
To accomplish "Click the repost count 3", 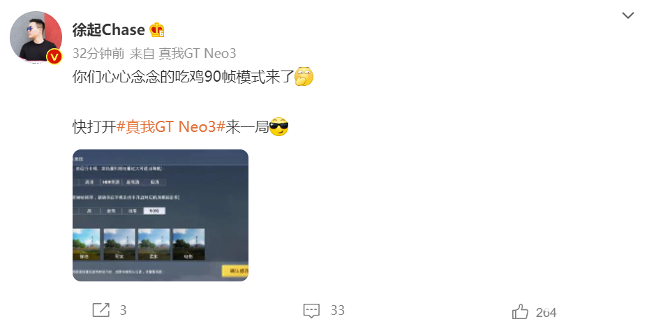I will [123, 310].
